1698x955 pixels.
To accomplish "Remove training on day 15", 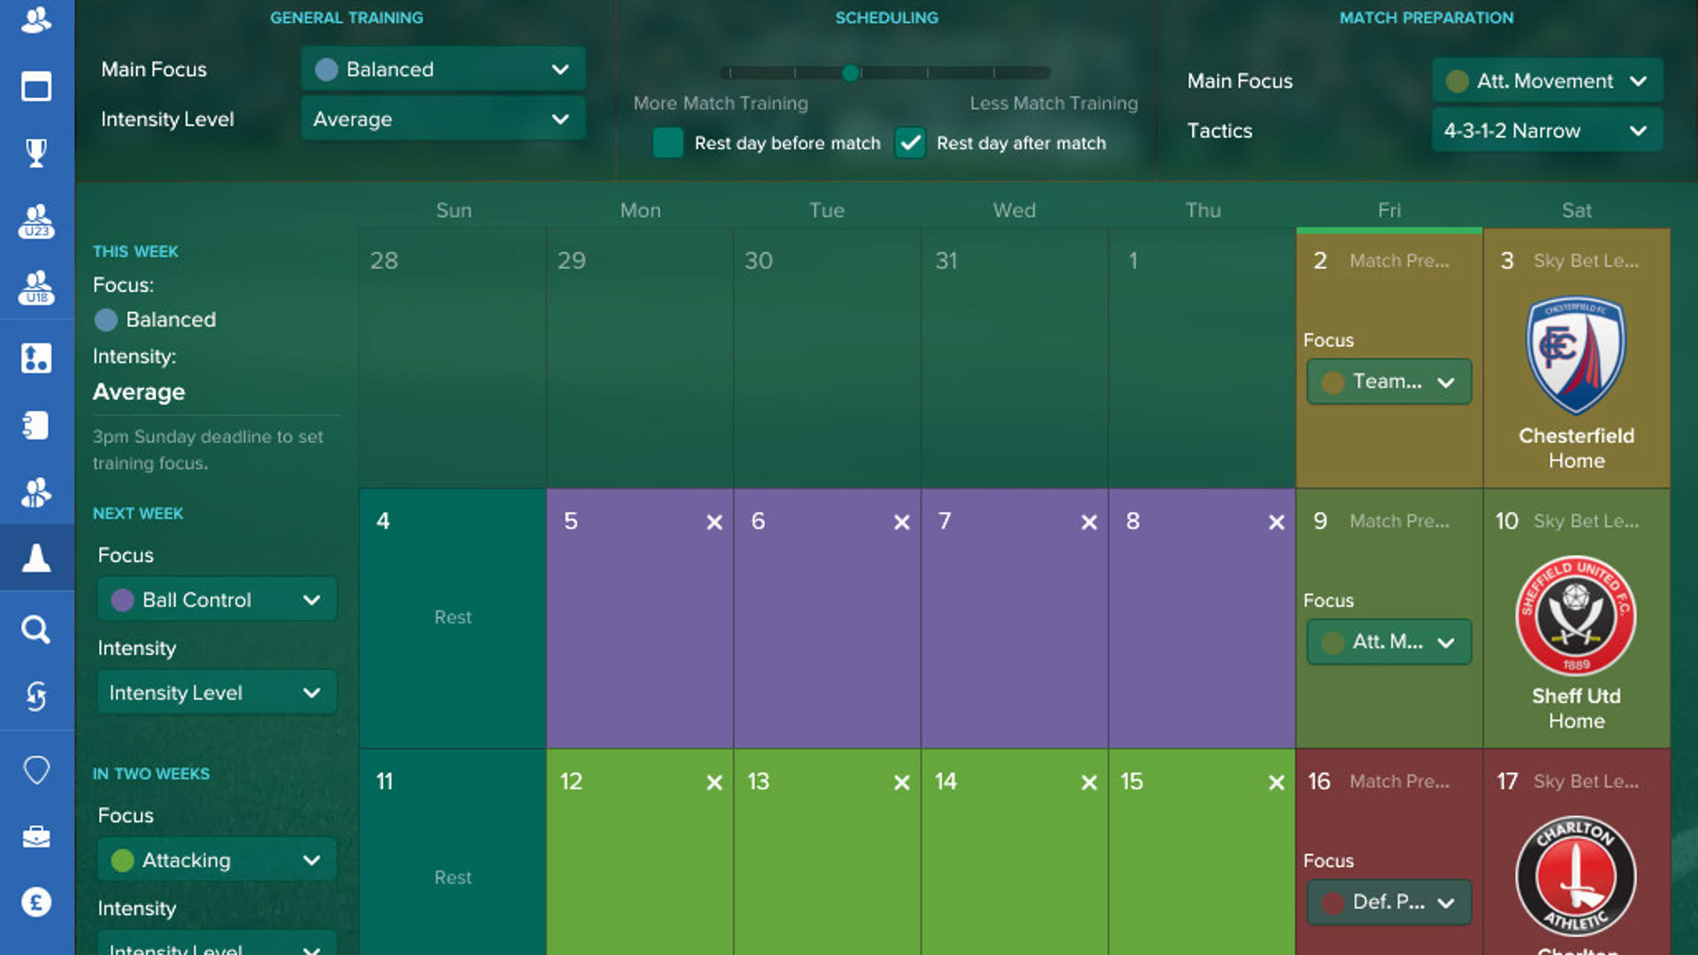I will [x=1277, y=783].
